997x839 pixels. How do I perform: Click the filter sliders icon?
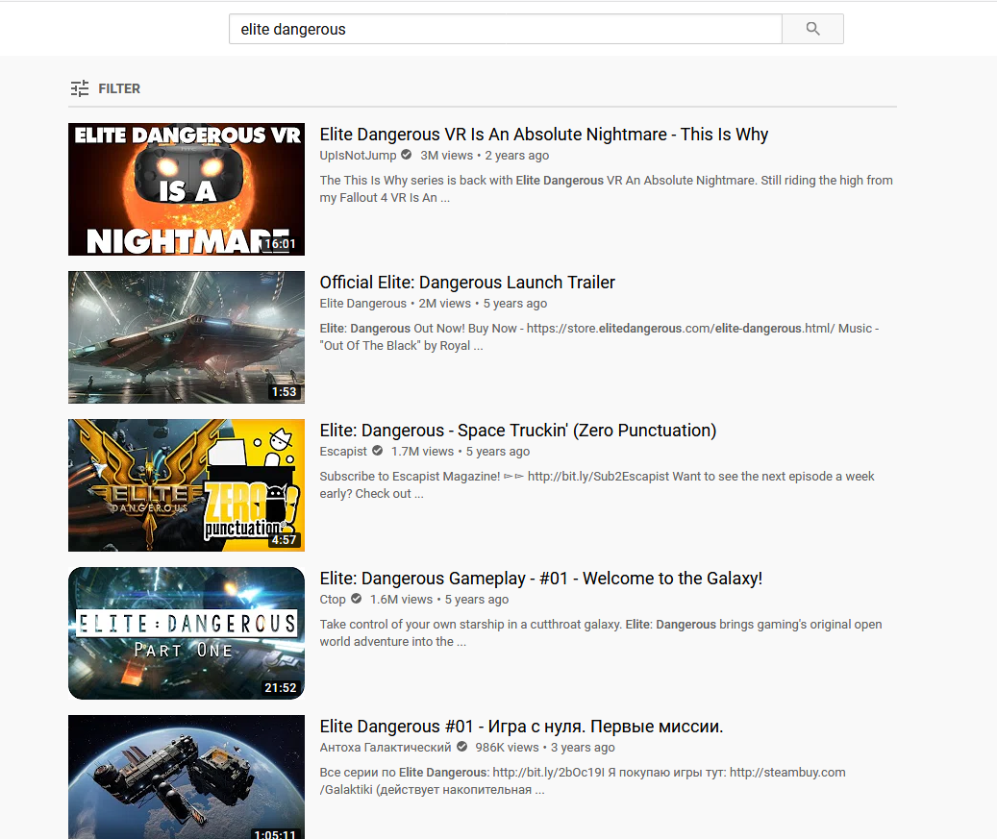80,88
